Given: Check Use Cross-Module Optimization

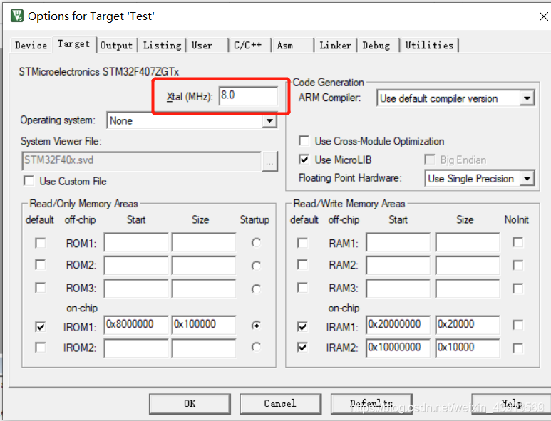Looking at the screenshot, I should 304,141.
